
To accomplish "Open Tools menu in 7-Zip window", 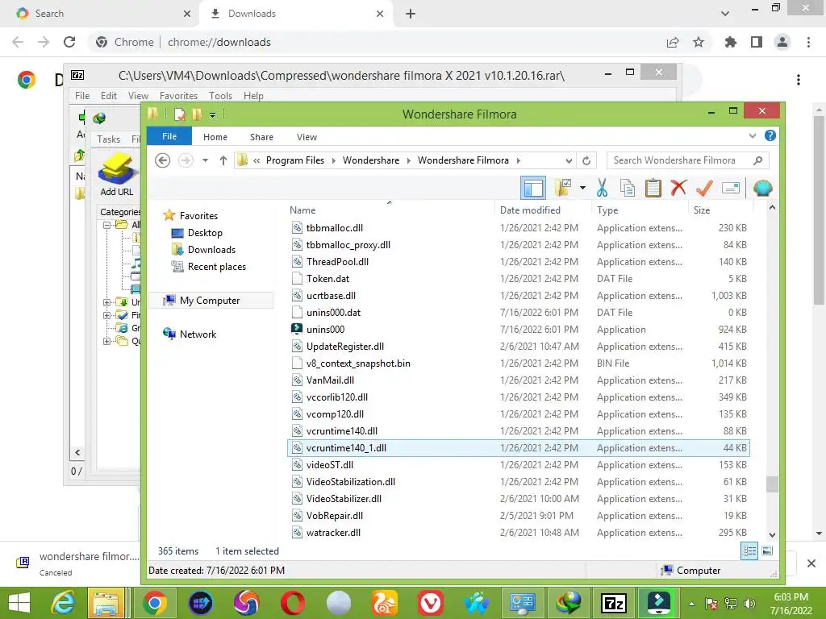I will pos(220,96).
